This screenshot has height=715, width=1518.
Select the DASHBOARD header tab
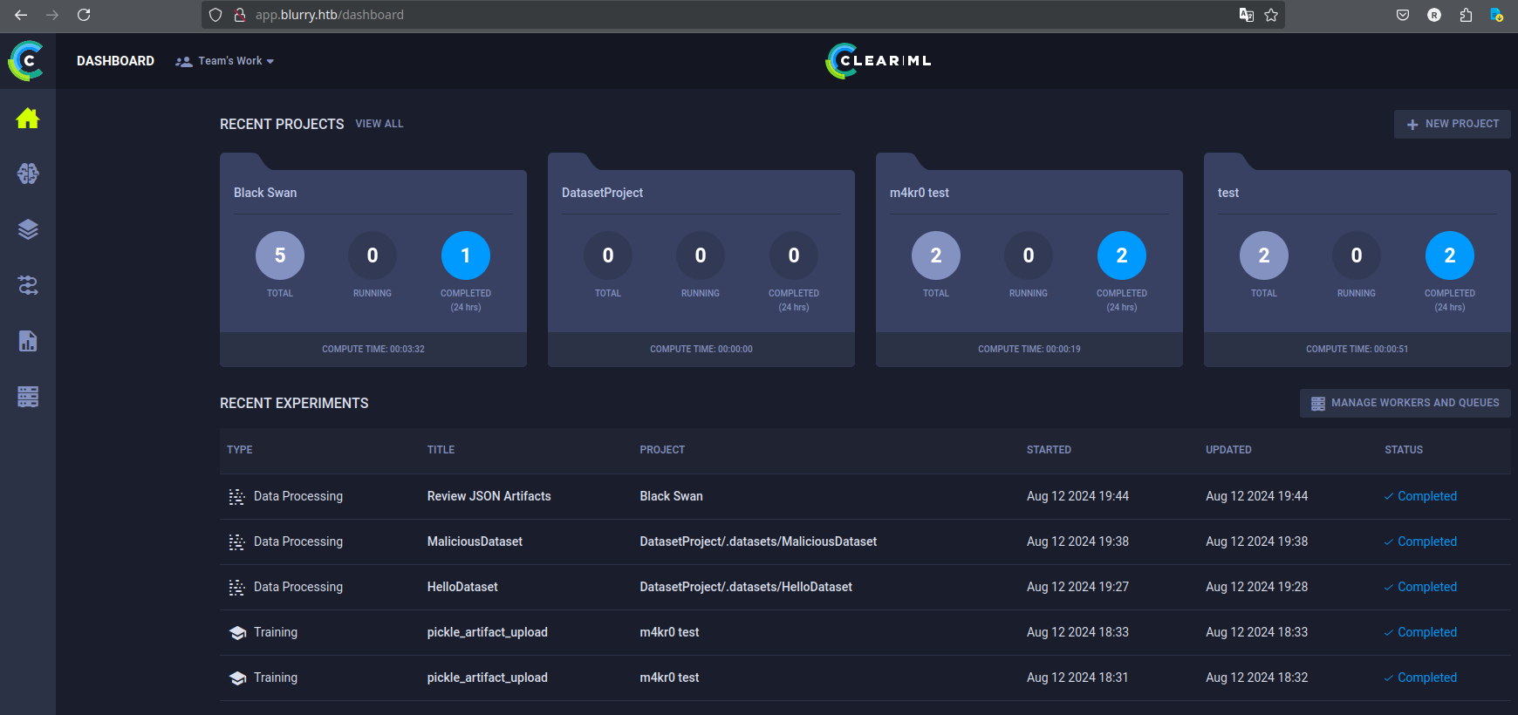click(115, 61)
